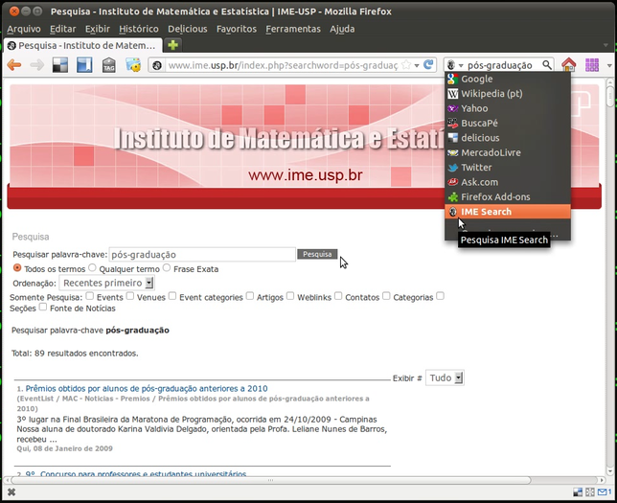
Task: Open the Exibir # 'Tudo' dropdown
Action: pyautogui.click(x=446, y=377)
